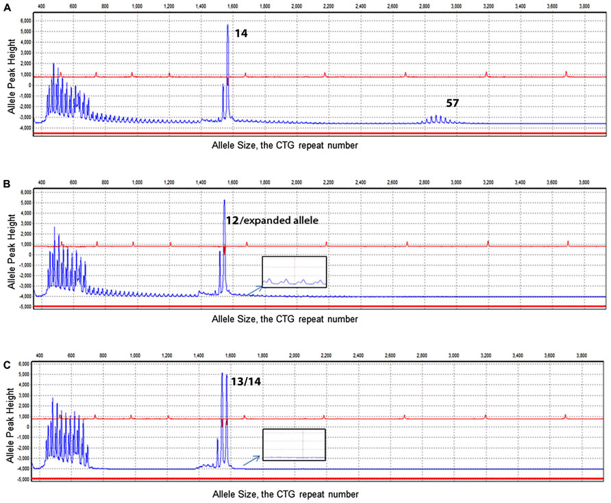
Task: Click panel C's "Allele Size, the CTG repeat number" title
Action: [285, 494]
